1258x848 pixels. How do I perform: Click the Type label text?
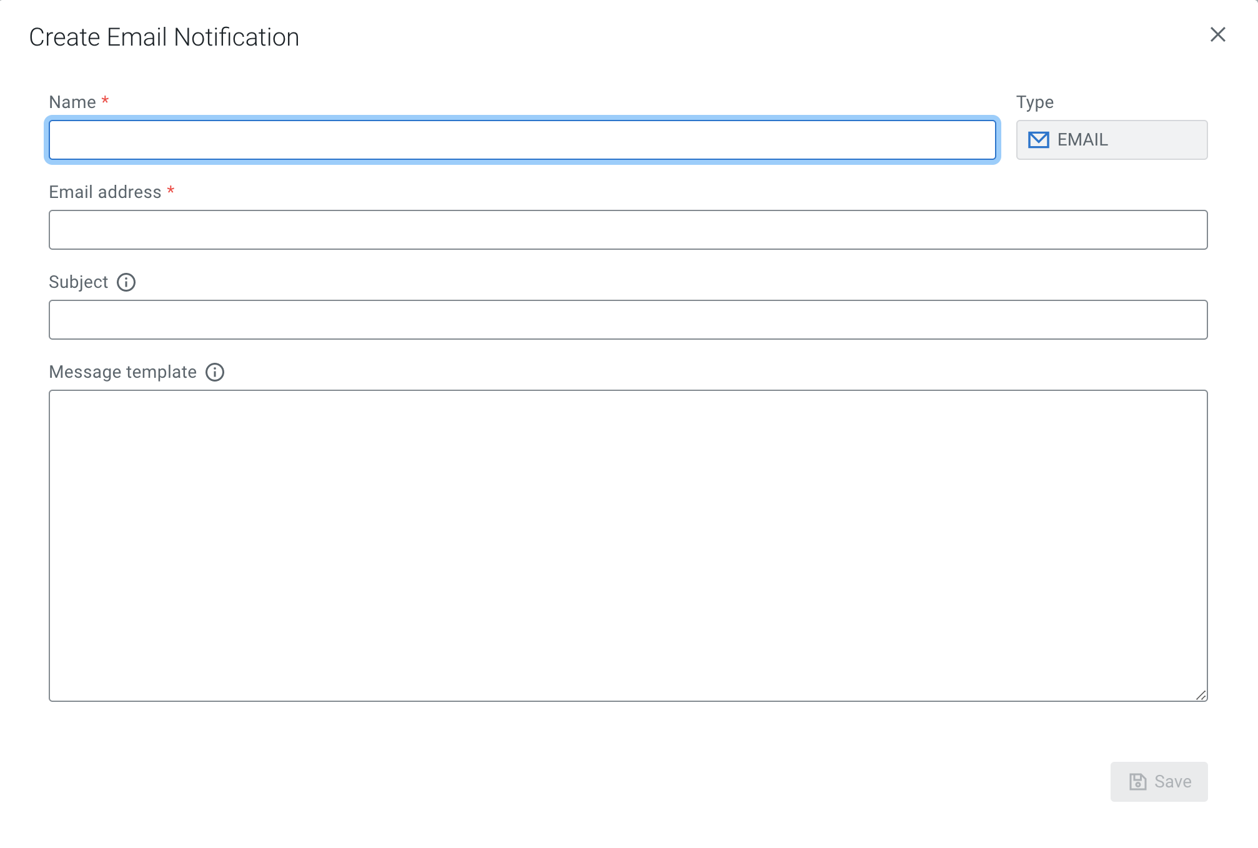pyautogui.click(x=1034, y=102)
